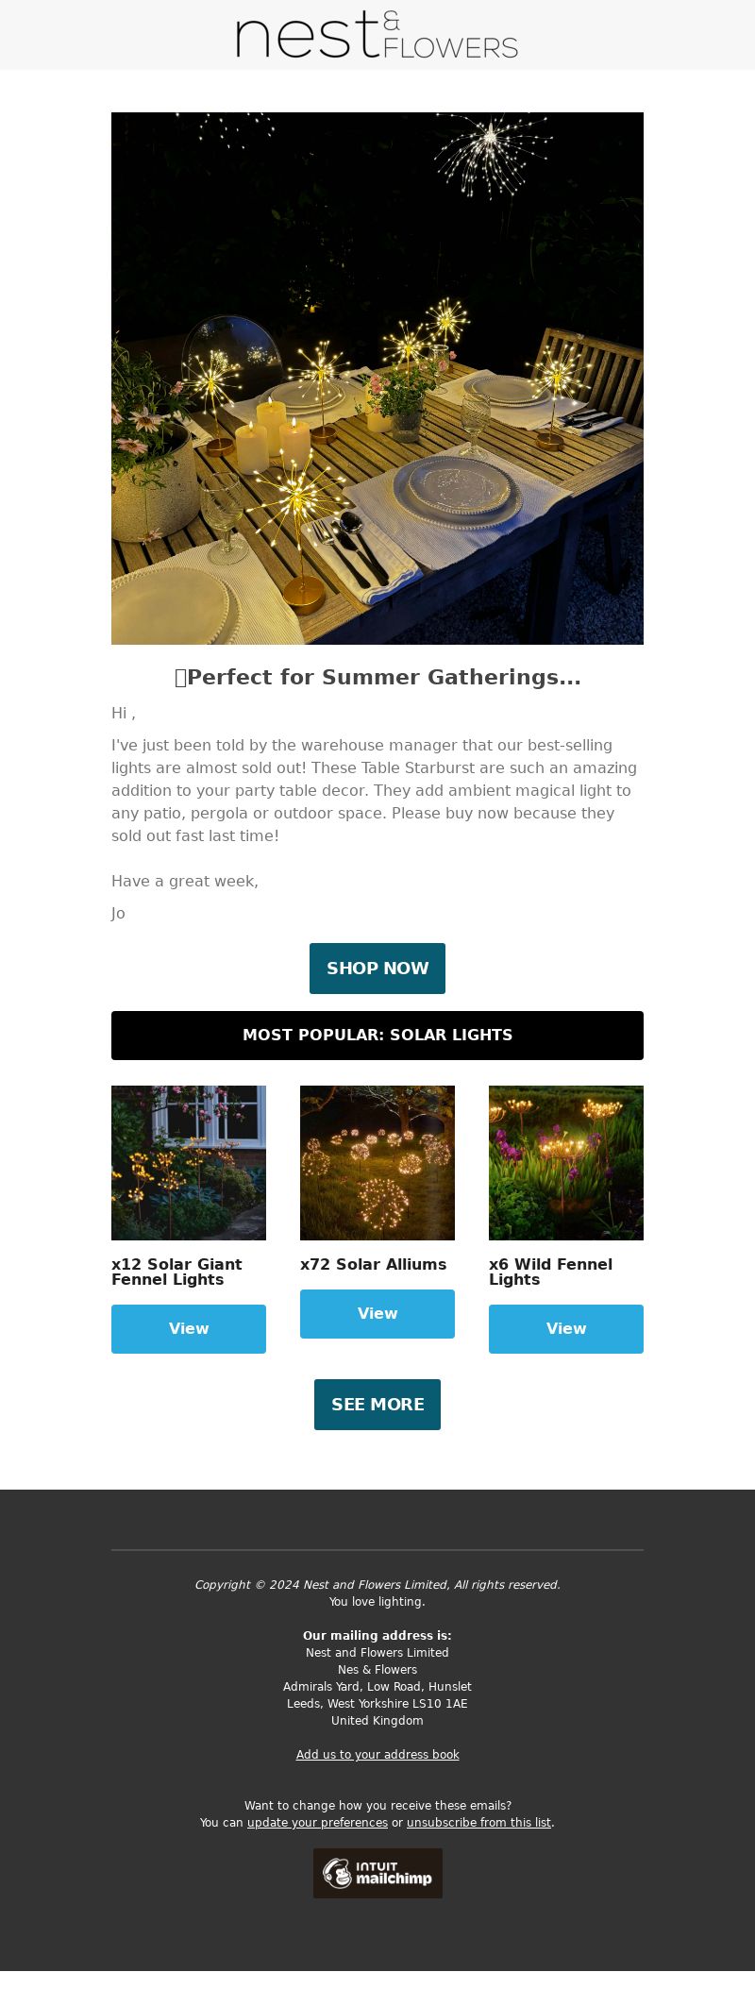Click the Shop Now button
755x1989 pixels.
pyautogui.click(x=377, y=969)
